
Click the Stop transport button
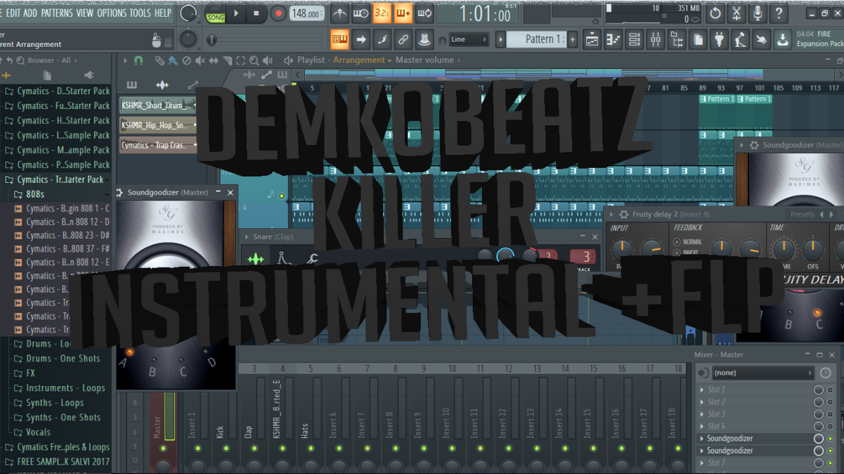click(x=256, y=13)
